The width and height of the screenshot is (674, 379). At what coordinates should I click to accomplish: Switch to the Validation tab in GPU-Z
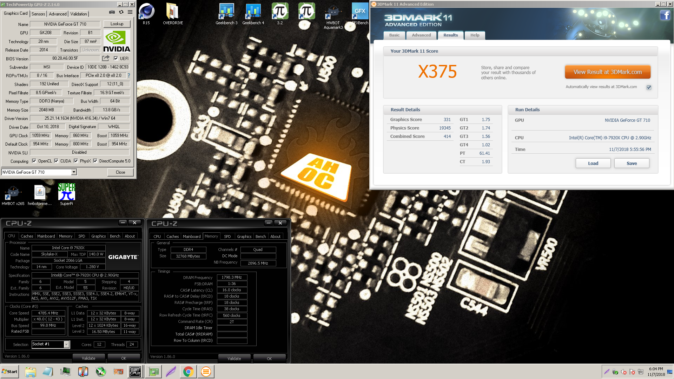(79, 14)
